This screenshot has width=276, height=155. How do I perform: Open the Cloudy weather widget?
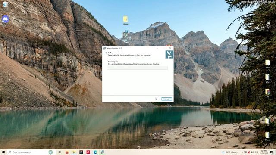pyautogui.click(x=229, y=152)
